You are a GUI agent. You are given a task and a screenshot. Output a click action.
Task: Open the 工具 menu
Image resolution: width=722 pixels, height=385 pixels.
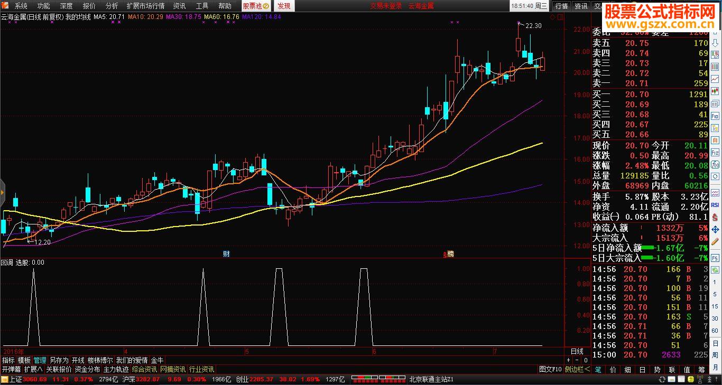point(202,6)
